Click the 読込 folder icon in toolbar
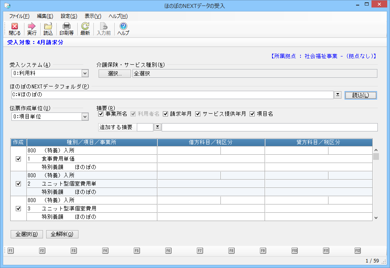Image resolution: width=390 pixels, height=268 pixels. coord(48,26)
